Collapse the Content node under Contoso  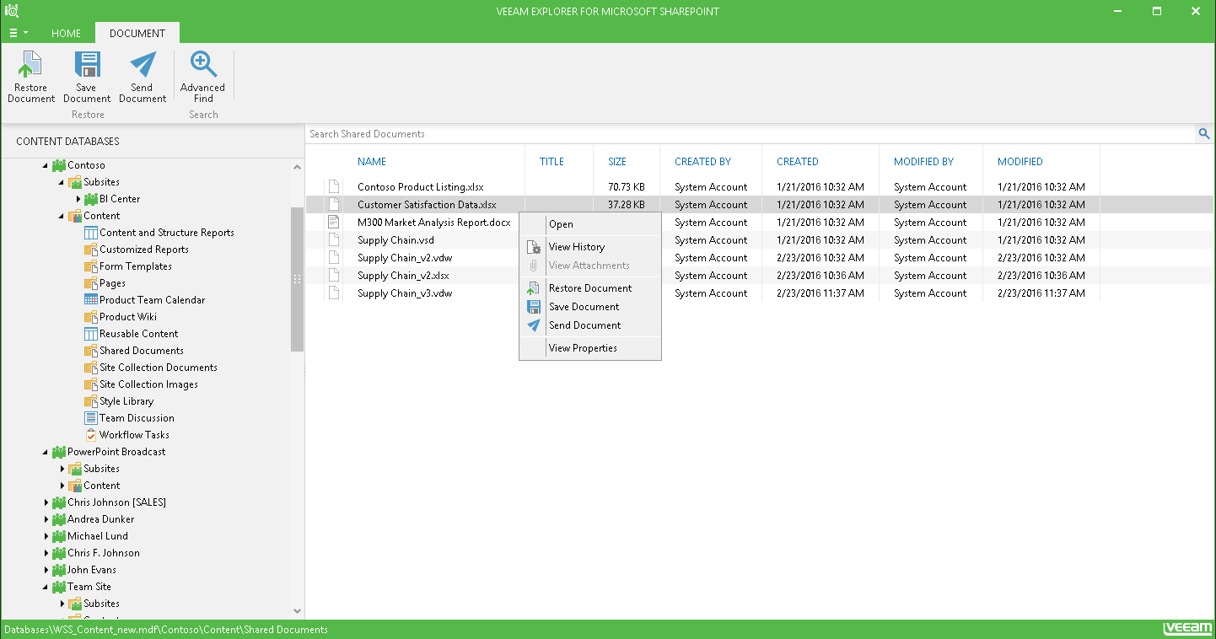(x=62, y=216)
